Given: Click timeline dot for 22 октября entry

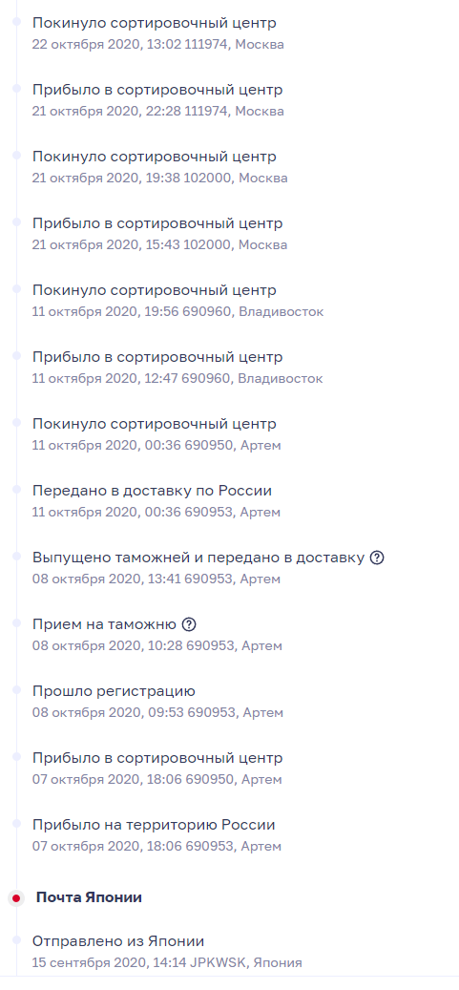Looking at the screenshot, I should tap(16, 21).
